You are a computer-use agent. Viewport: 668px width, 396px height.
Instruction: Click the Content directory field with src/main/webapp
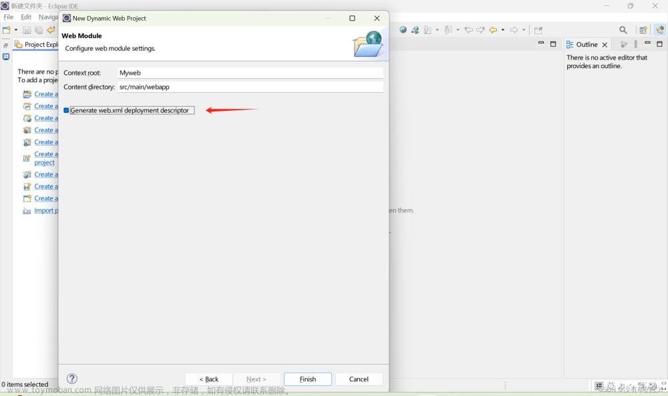coord(250,87)
